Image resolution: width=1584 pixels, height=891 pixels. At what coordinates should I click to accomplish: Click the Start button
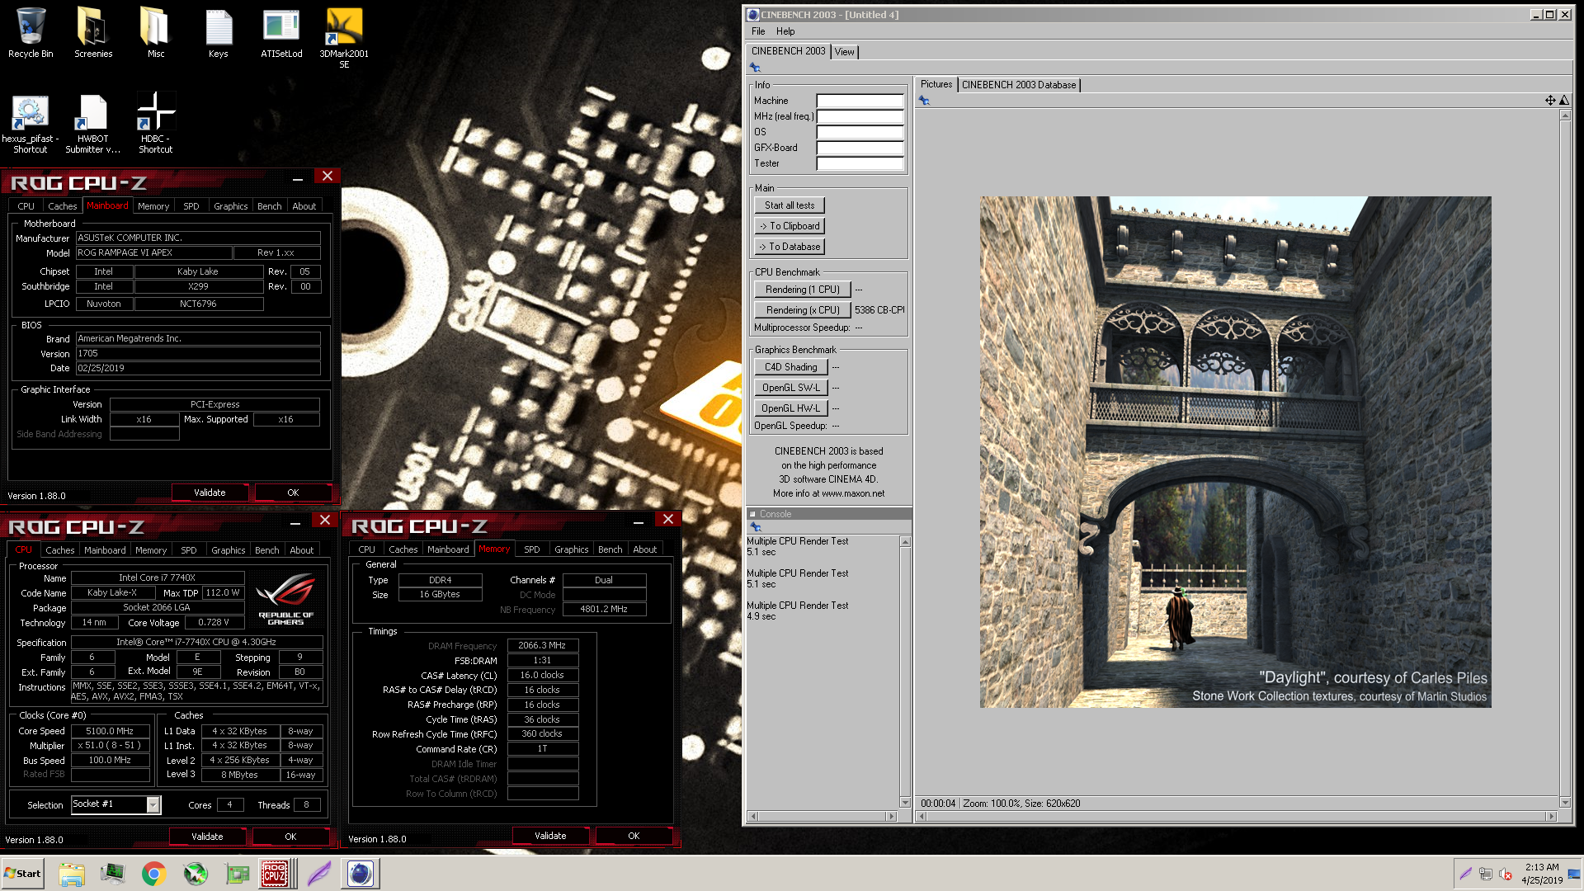pos(23,874)
